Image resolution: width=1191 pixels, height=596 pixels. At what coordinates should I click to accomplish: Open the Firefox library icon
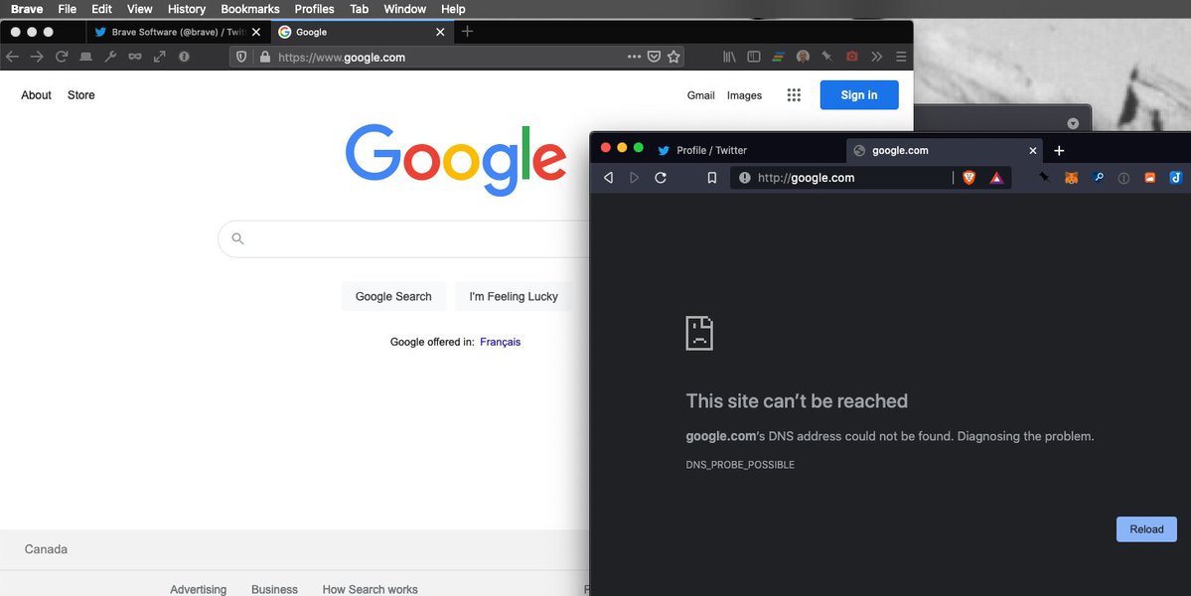point(729,57)
